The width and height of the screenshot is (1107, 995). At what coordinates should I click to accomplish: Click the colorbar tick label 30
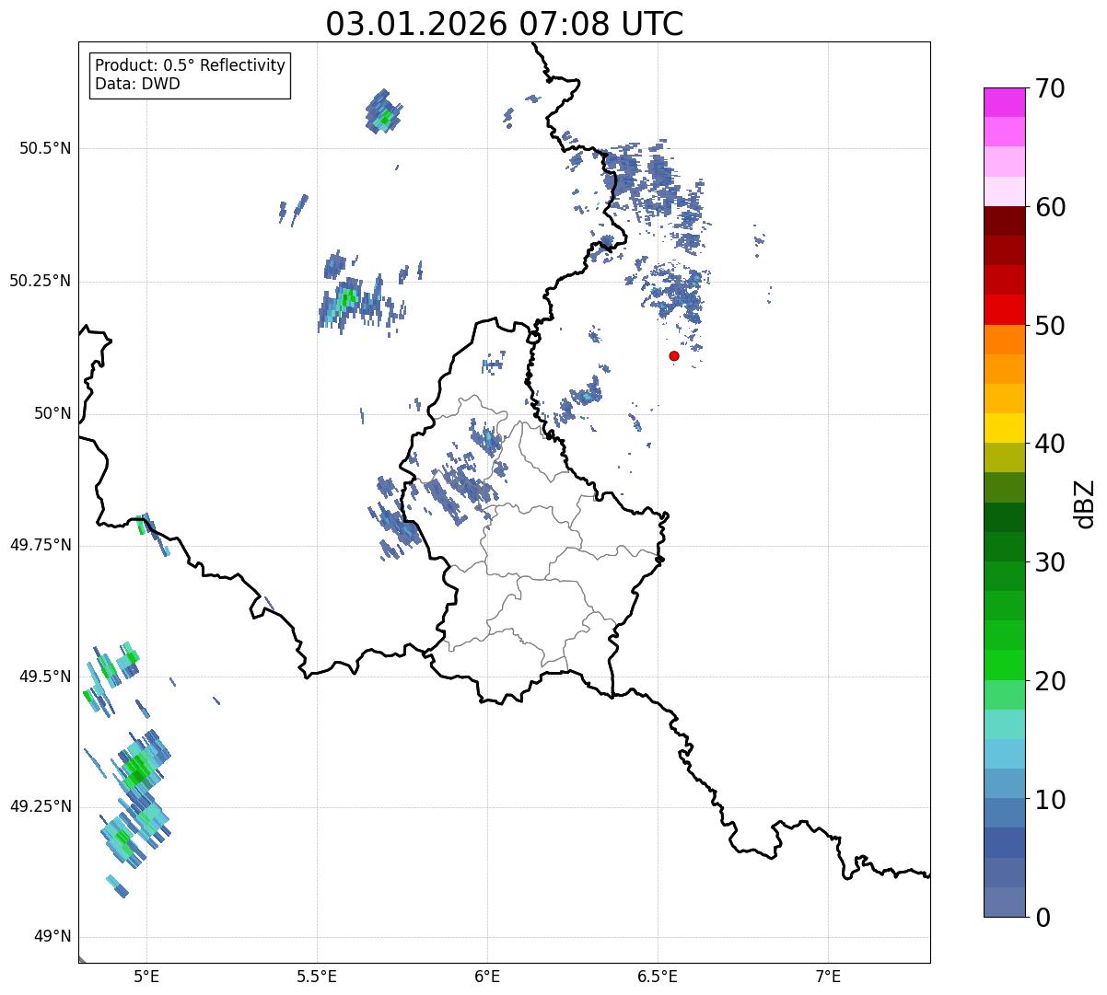[x=1050, y=562]
